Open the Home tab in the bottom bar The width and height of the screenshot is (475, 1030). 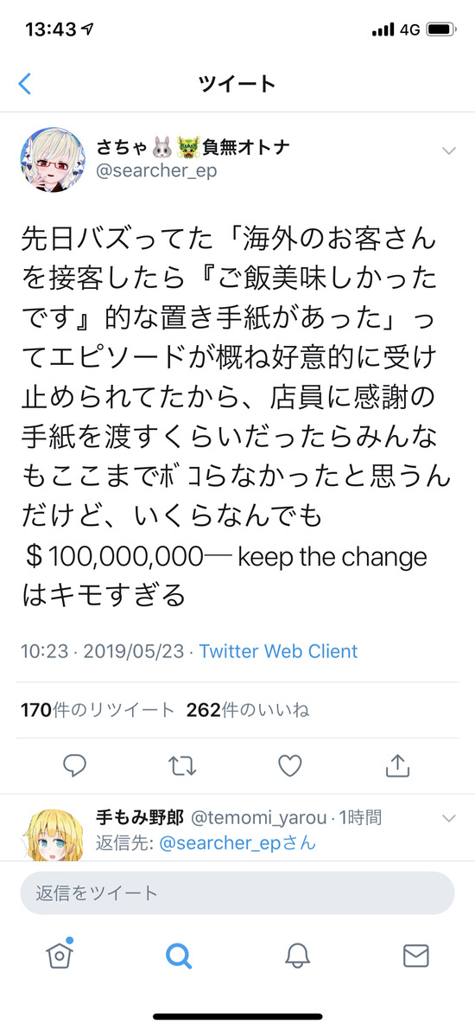click(x=59, y=955)
